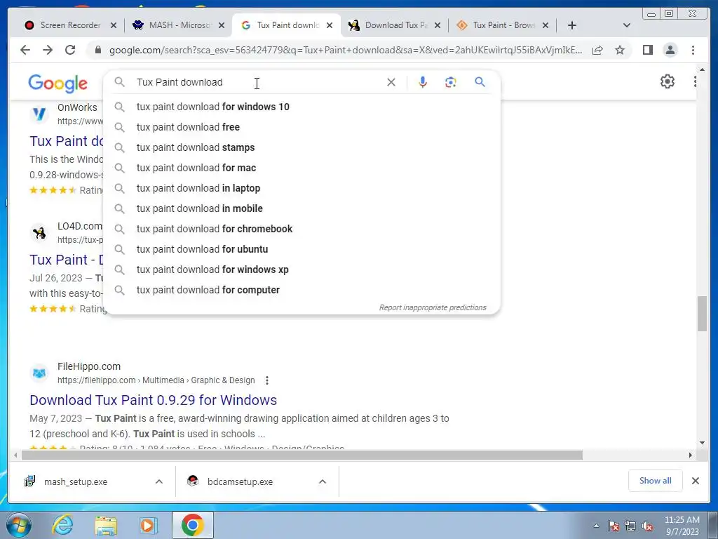Viewport: 718px width, 539px height.
Task: Show hidden system tray icons
Action: tap(596, 526)
